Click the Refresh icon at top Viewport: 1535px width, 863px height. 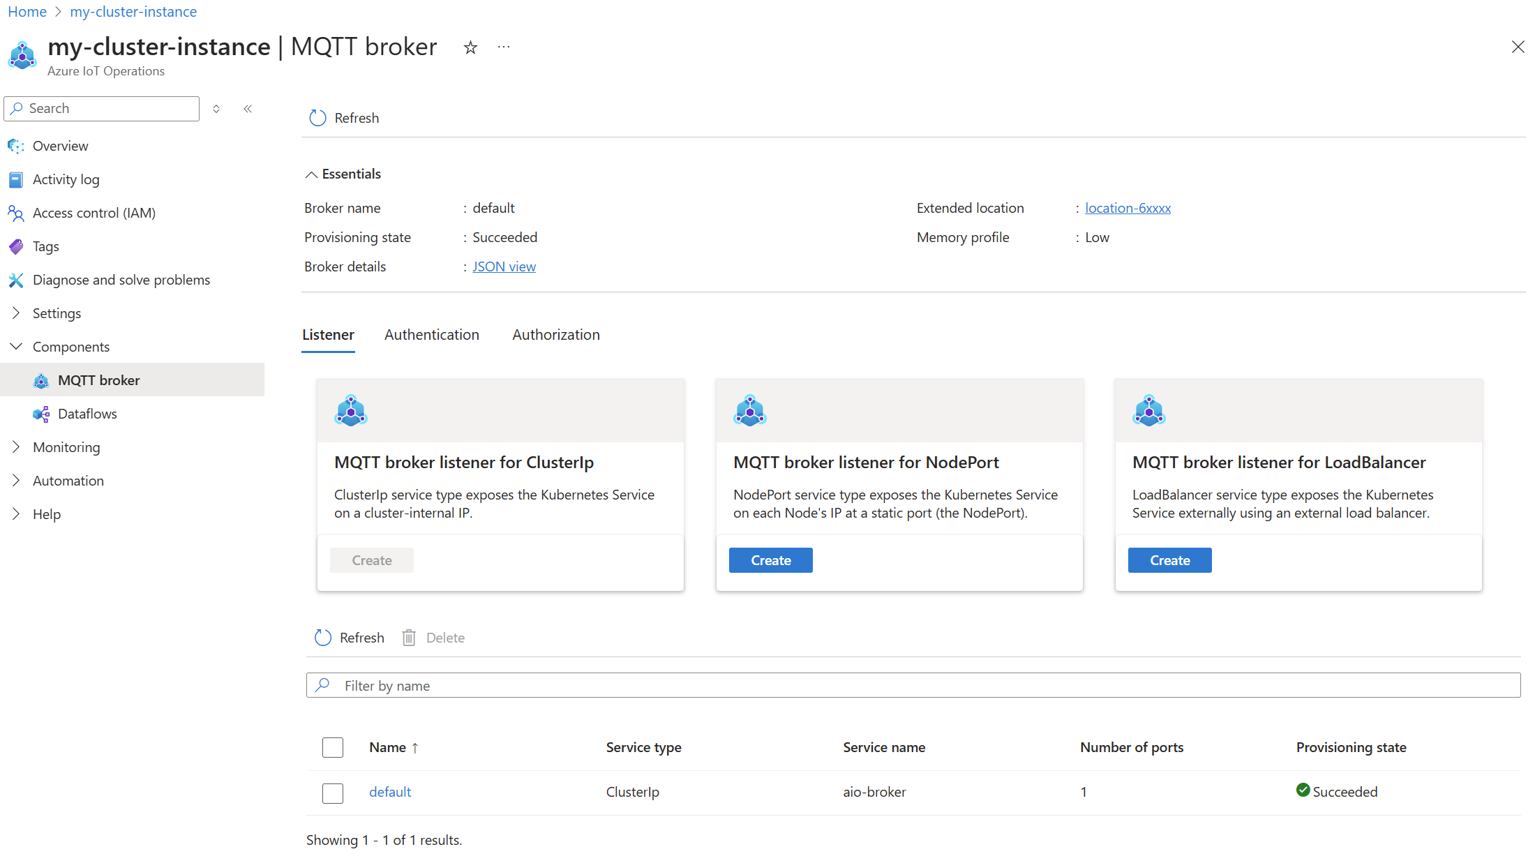point(316,117)
